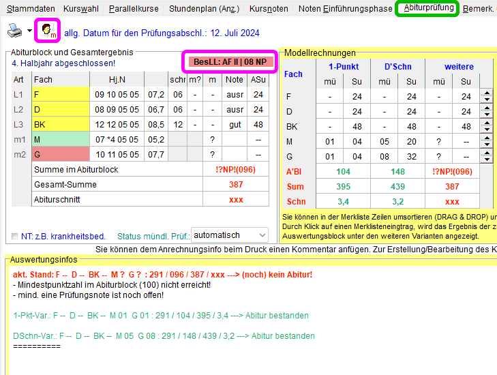Click the printer icon

[14, 31]
